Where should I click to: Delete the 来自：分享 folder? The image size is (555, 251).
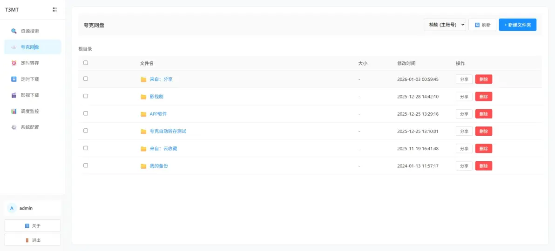483,79
